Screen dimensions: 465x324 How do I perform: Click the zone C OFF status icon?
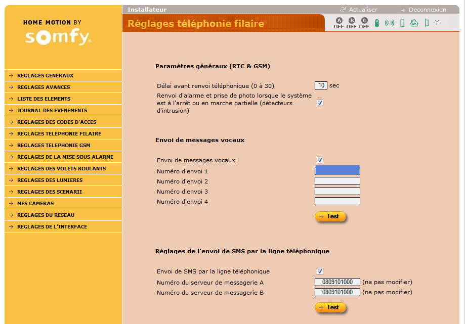(364, 23)
